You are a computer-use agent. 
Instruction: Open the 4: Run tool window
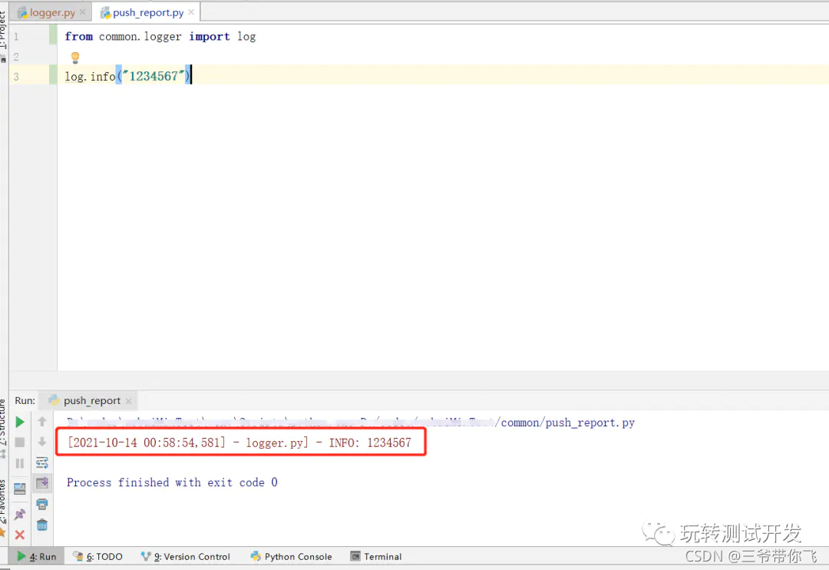click(37, 556)
